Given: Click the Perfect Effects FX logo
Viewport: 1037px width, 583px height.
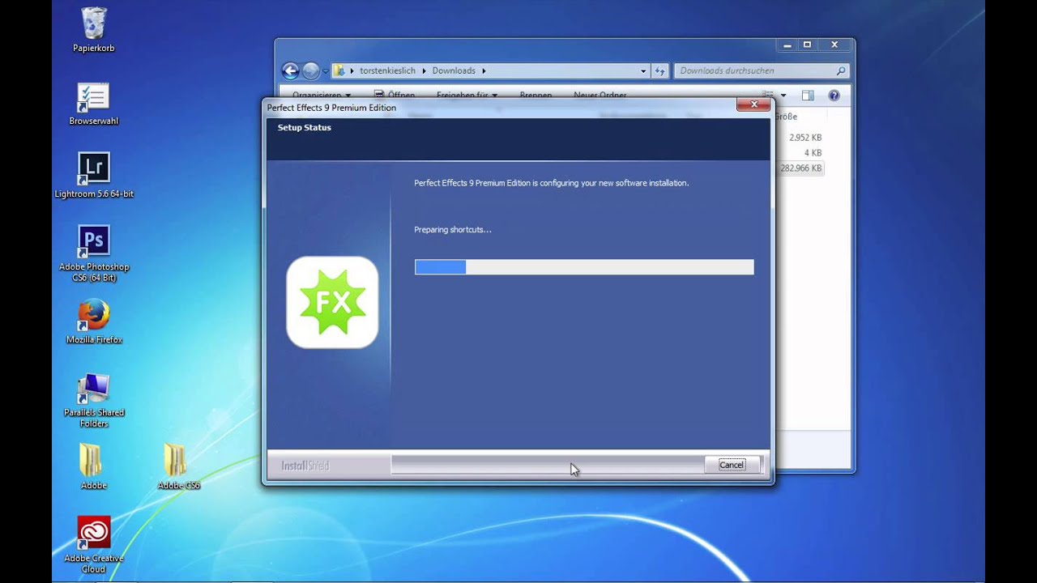Looking at the screenshot, I should [x=332, y=302].
